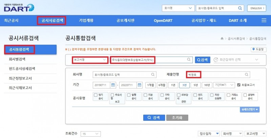Open the 기간더보기 dropdown
The image size is (271, 138).
coord(224,85)
